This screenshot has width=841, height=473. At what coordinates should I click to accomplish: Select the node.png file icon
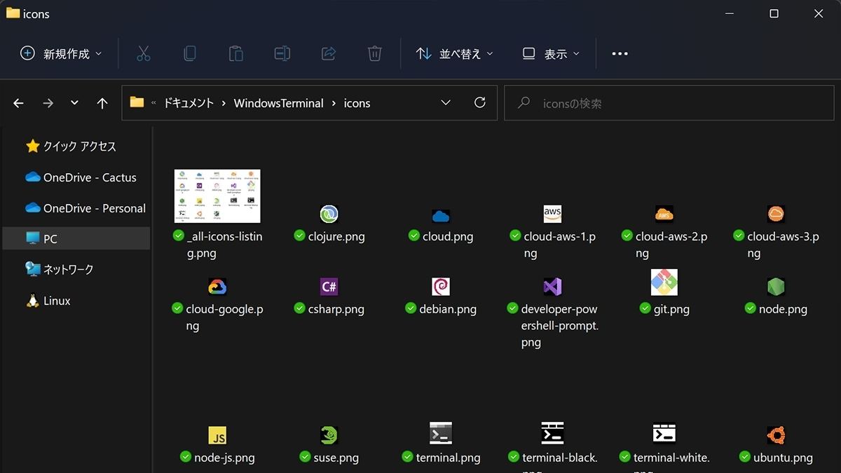pos(776,287)
